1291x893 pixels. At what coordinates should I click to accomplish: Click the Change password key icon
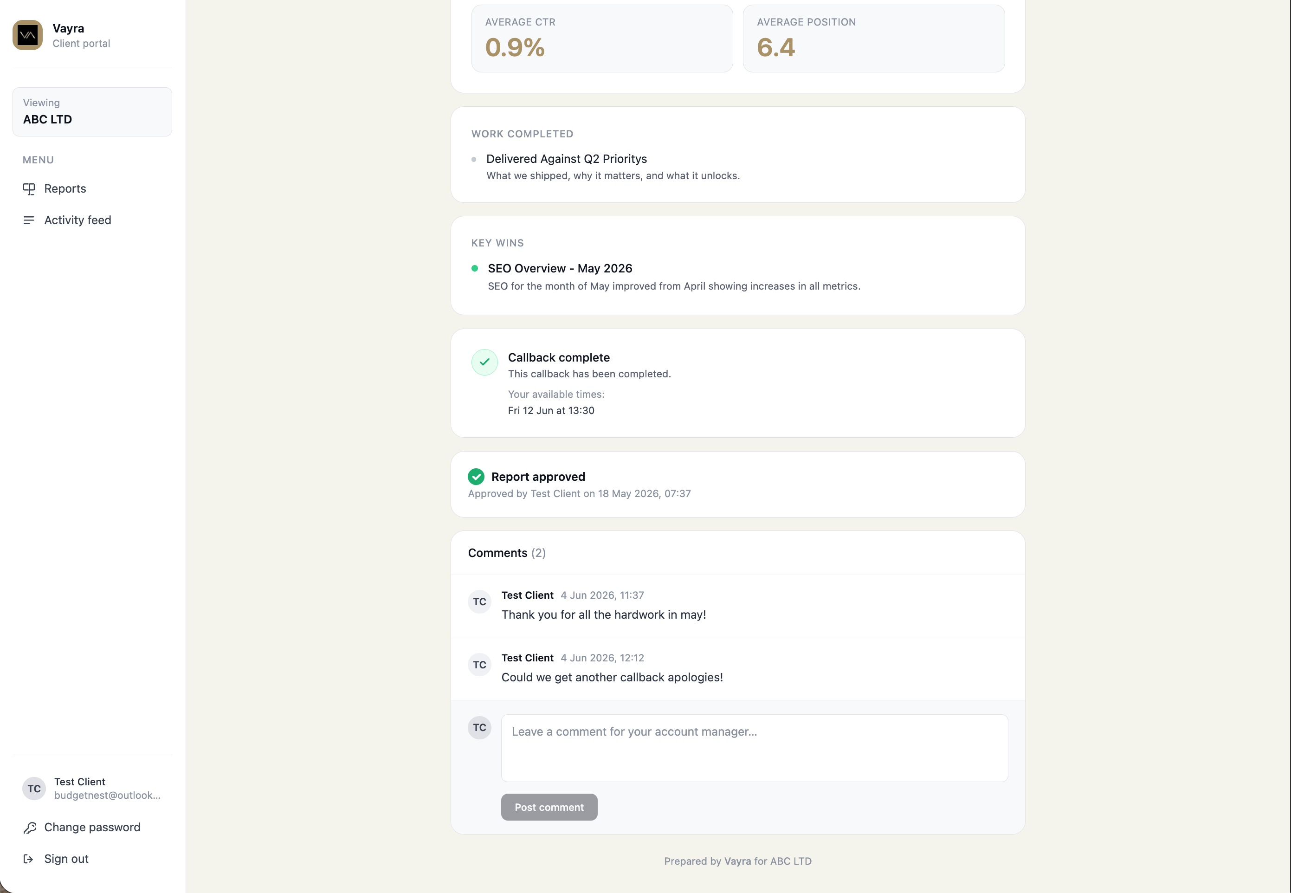30,828
